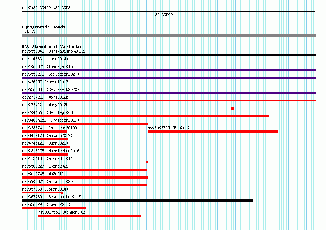This screenshot has width=326, height=230.
Task: Click the red bar of nsv6015748
Action: pos(85,177)
